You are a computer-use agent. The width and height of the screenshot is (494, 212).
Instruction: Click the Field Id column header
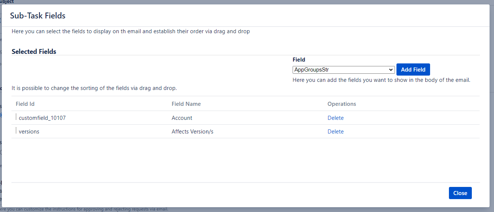click(25, 104)
